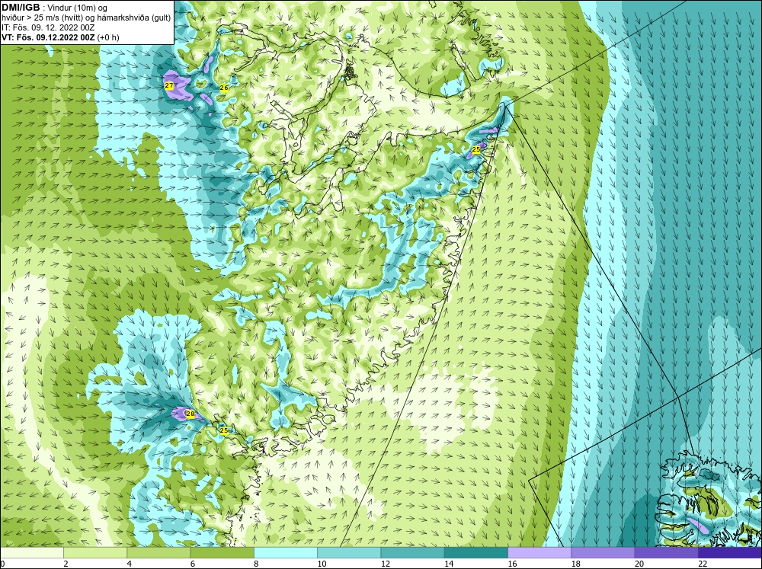This screenshot has width=762, height=569.
Task: Select the 20–22 m/s violet legend color
Action: pos(666,553)
